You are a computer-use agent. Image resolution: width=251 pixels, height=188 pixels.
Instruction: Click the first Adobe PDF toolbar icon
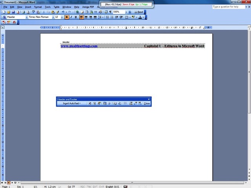pos(4,22)
